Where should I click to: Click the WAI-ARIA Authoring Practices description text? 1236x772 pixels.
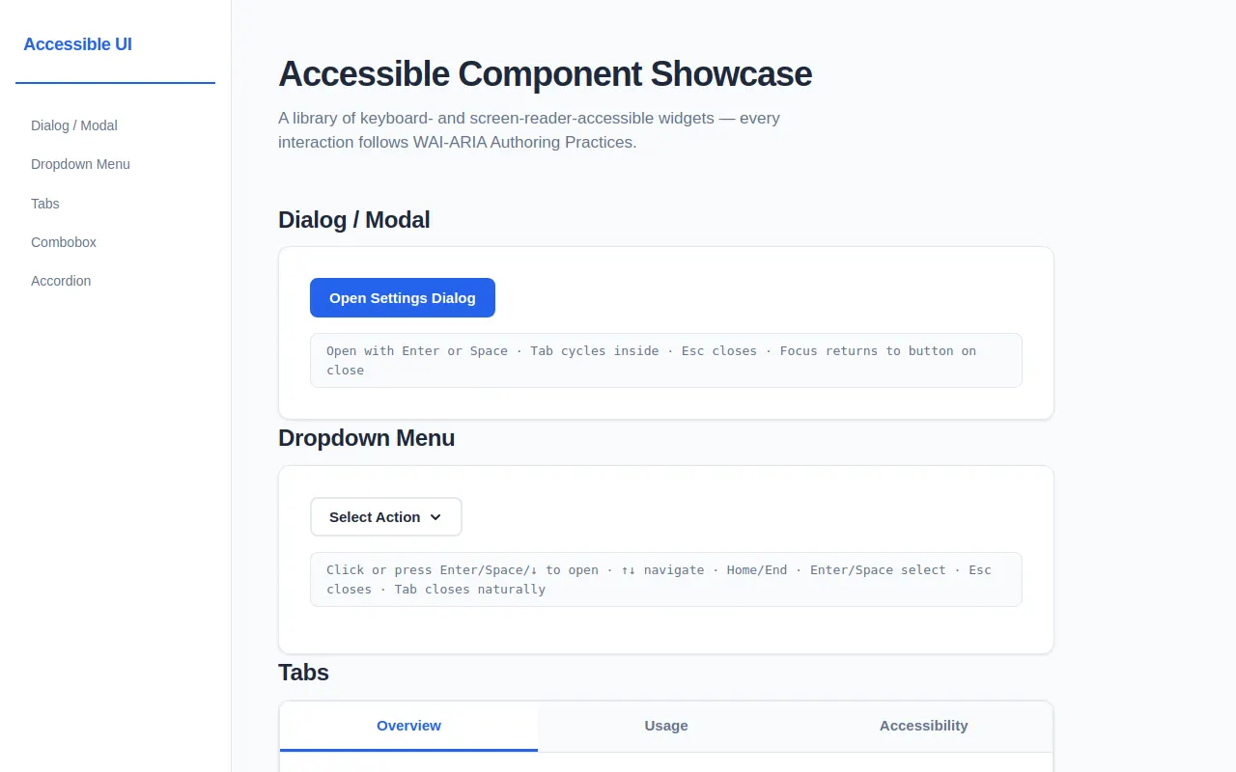pos(529,130)
